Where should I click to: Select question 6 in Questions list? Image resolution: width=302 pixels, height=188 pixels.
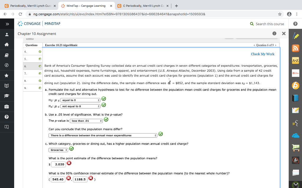click(33, 66)
